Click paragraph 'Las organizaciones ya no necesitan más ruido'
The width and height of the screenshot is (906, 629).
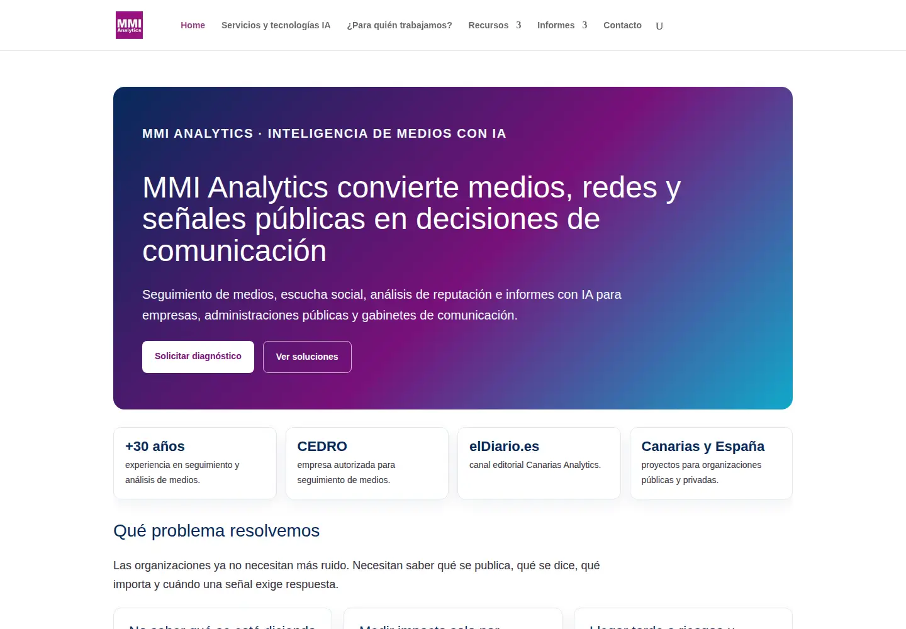pyautogui.click(x=357, y=575)
